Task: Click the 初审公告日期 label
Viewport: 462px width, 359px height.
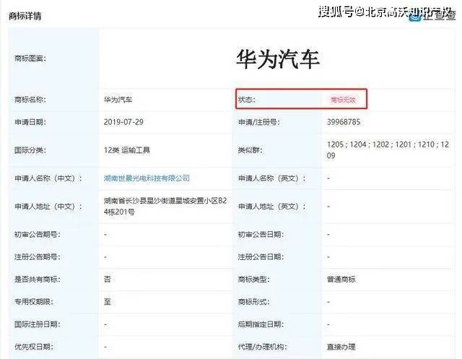Action: click(x=261, y=235)
